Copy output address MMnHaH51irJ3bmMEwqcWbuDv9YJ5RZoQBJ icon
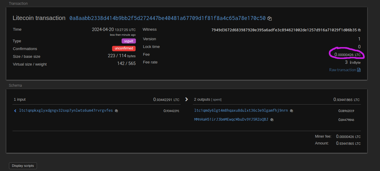Viewport: 380px width, 171px height. [x=272, y=120]
